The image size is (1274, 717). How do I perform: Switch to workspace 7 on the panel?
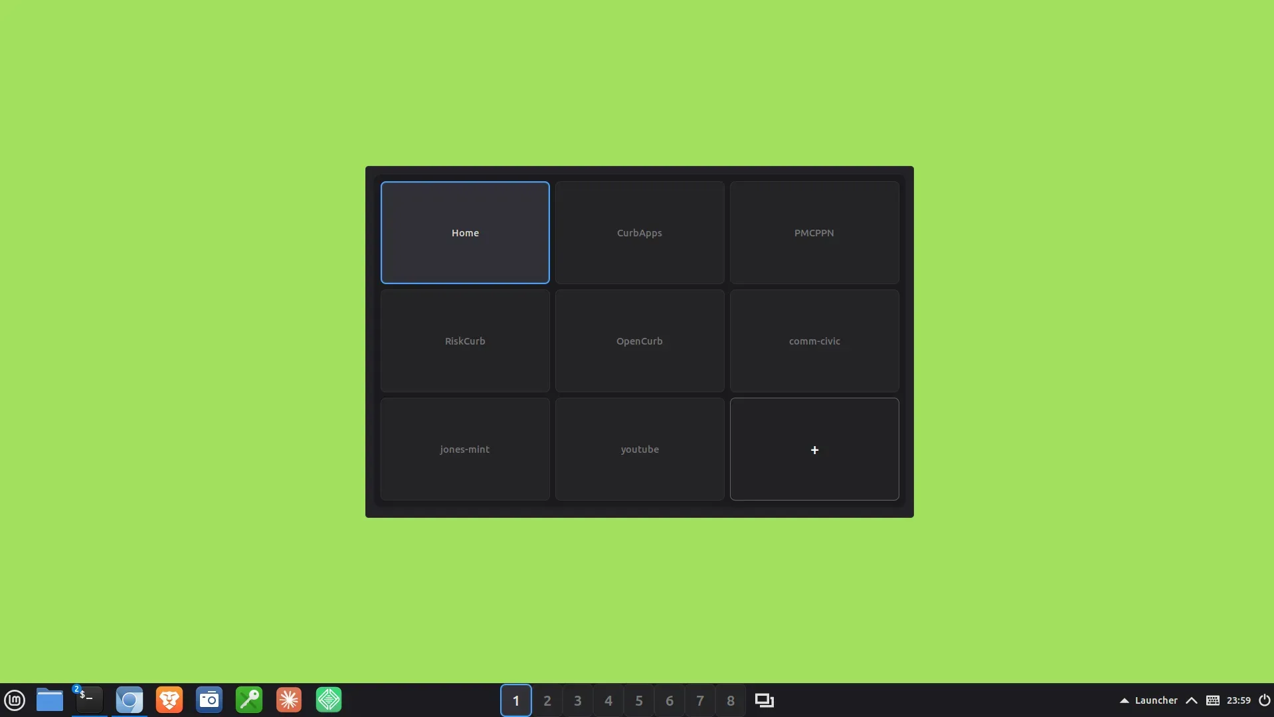click(700, 700)
